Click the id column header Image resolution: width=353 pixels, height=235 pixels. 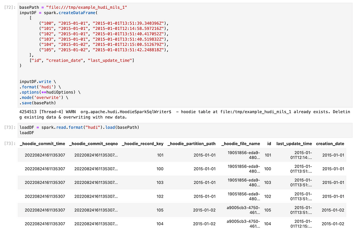tap(269, 144)
